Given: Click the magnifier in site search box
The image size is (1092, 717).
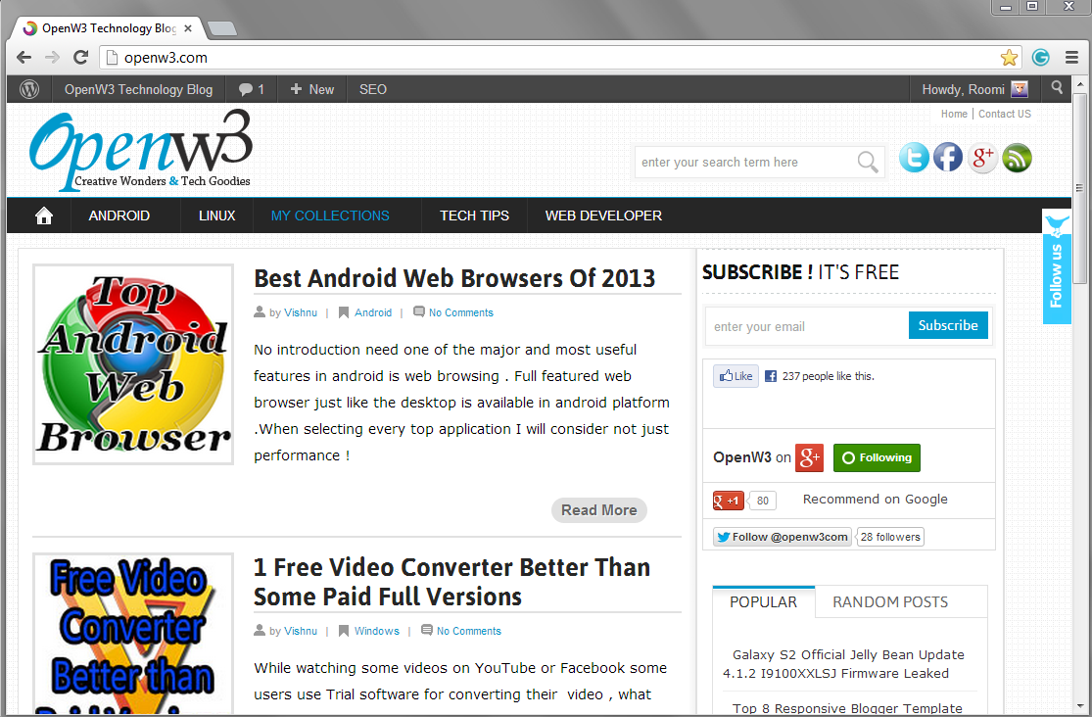Looking at the screenshot, I should [868, 163].
